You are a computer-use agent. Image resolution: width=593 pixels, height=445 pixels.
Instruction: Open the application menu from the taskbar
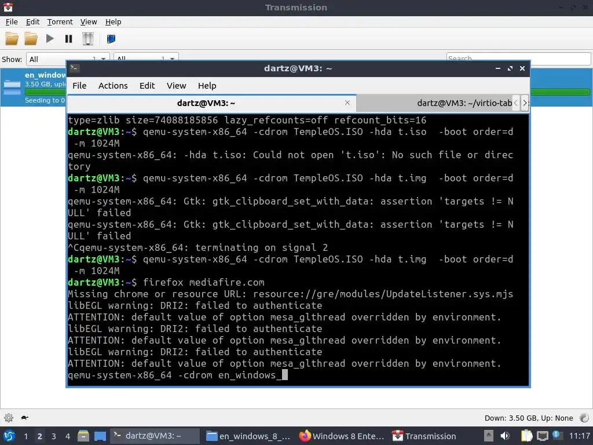[x=9, y=436]
